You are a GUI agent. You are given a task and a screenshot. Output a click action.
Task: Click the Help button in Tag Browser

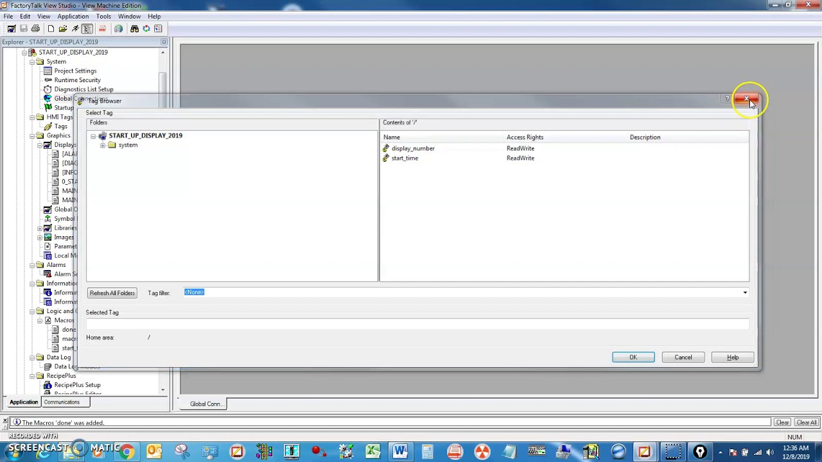733,357
